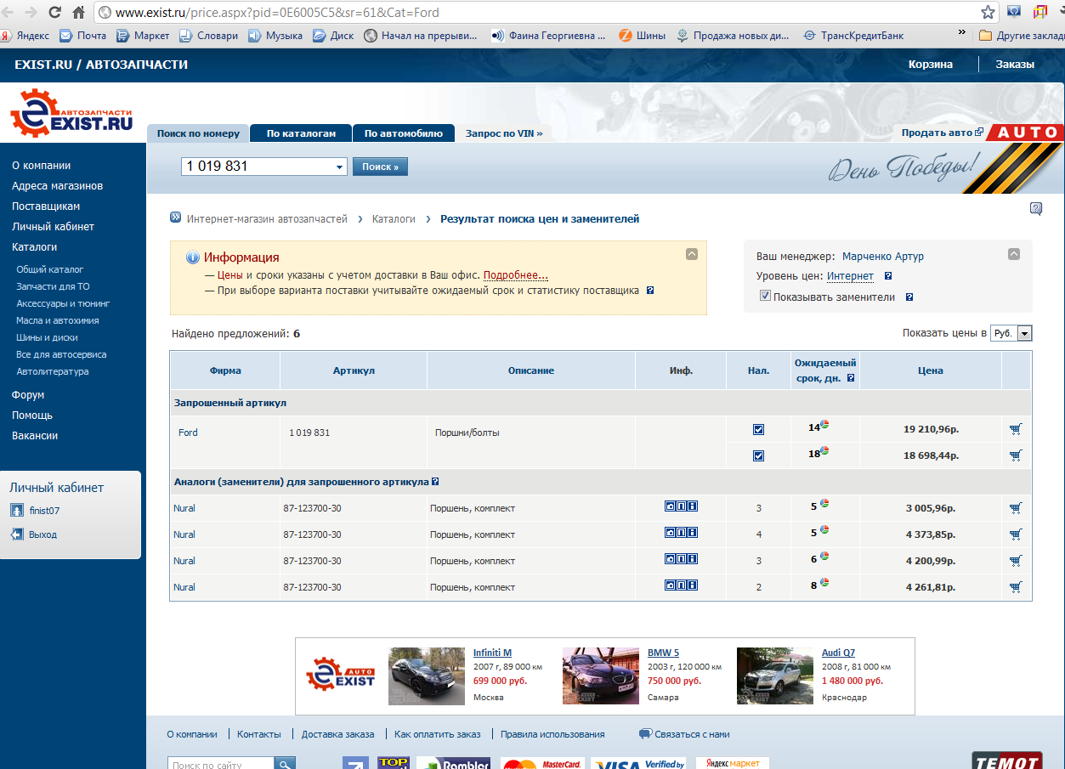
Task: Collapse the manager info panel
Action: point(1013,254)
